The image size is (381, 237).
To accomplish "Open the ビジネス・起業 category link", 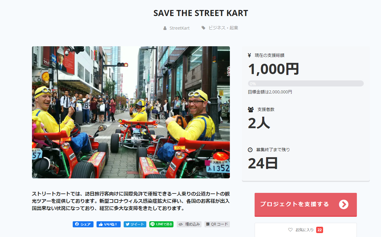I will pyautogui.click(x=223, y=28).
